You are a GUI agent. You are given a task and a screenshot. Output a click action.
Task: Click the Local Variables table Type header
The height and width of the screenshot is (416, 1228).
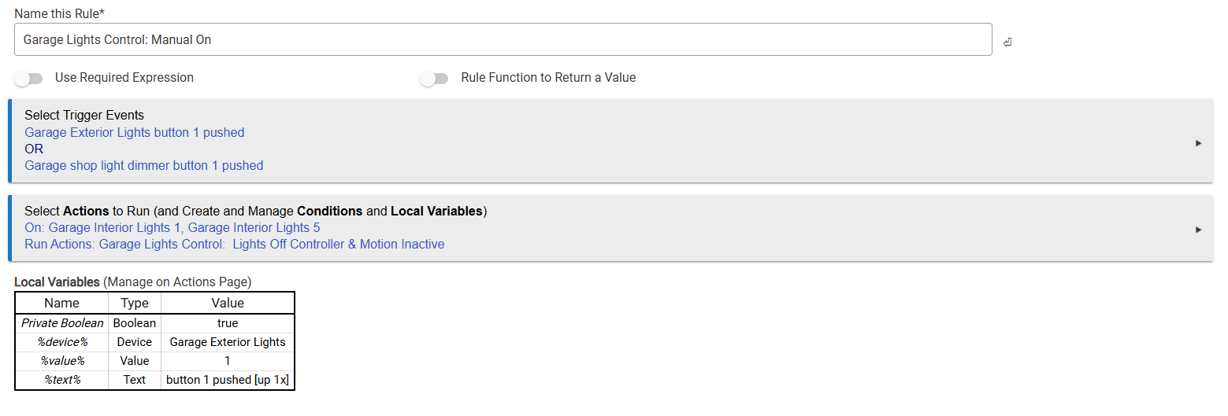click(x=135, y=304)
